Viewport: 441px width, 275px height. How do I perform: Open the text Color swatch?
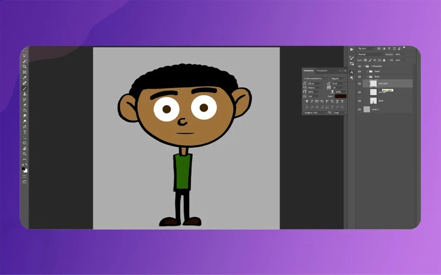[x=341, y=96]
